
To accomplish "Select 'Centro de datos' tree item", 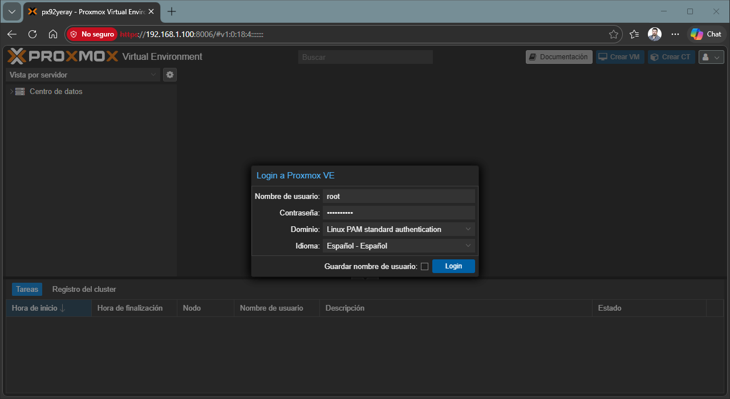I will pos(56,91).
